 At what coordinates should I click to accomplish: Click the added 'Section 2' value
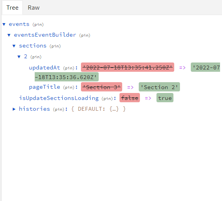click(159, 87)
